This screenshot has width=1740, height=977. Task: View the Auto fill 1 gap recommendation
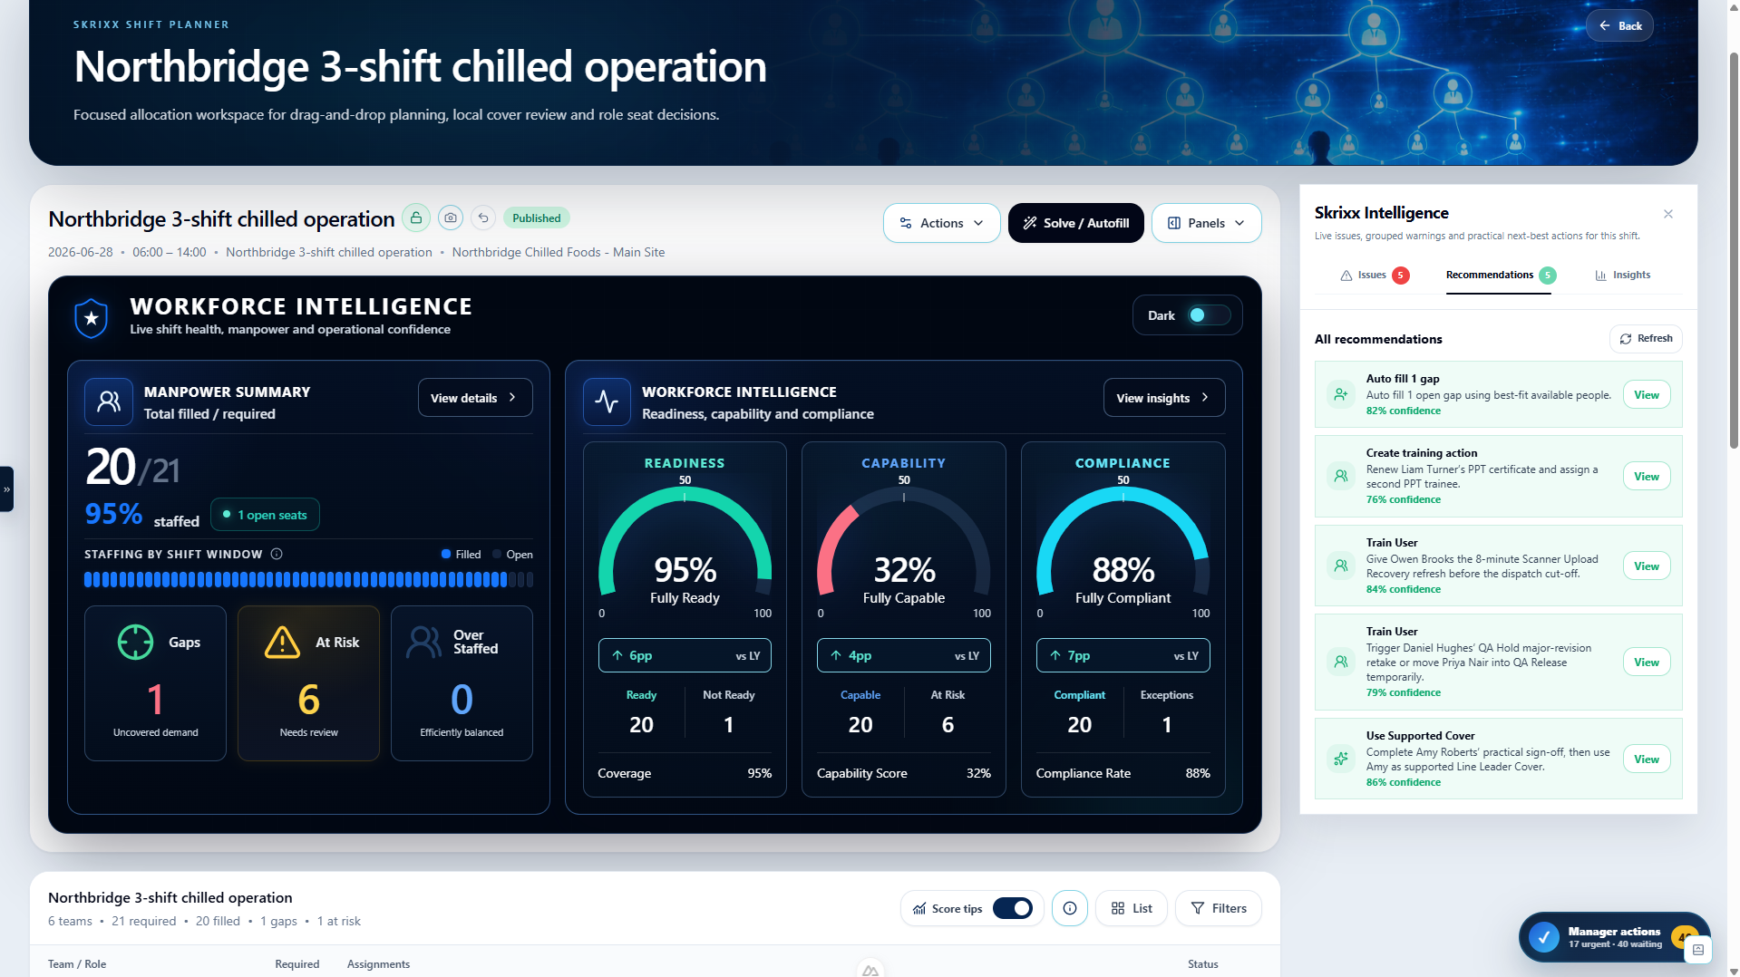[x=1647, y=394]
